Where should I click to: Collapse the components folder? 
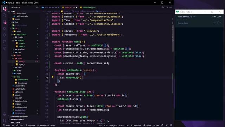pyautogui.click(x=21, y=34)
